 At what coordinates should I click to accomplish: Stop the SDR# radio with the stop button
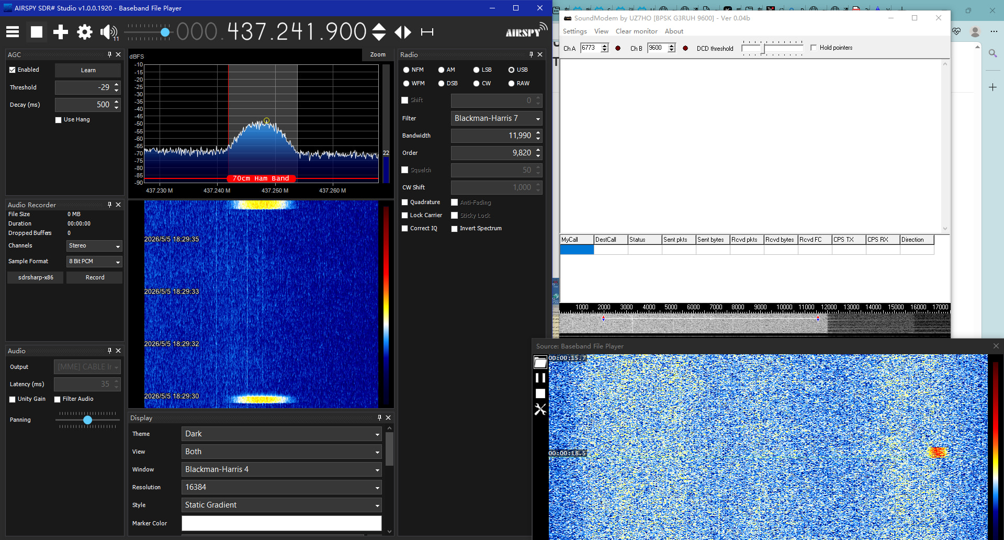pos(37,32)
